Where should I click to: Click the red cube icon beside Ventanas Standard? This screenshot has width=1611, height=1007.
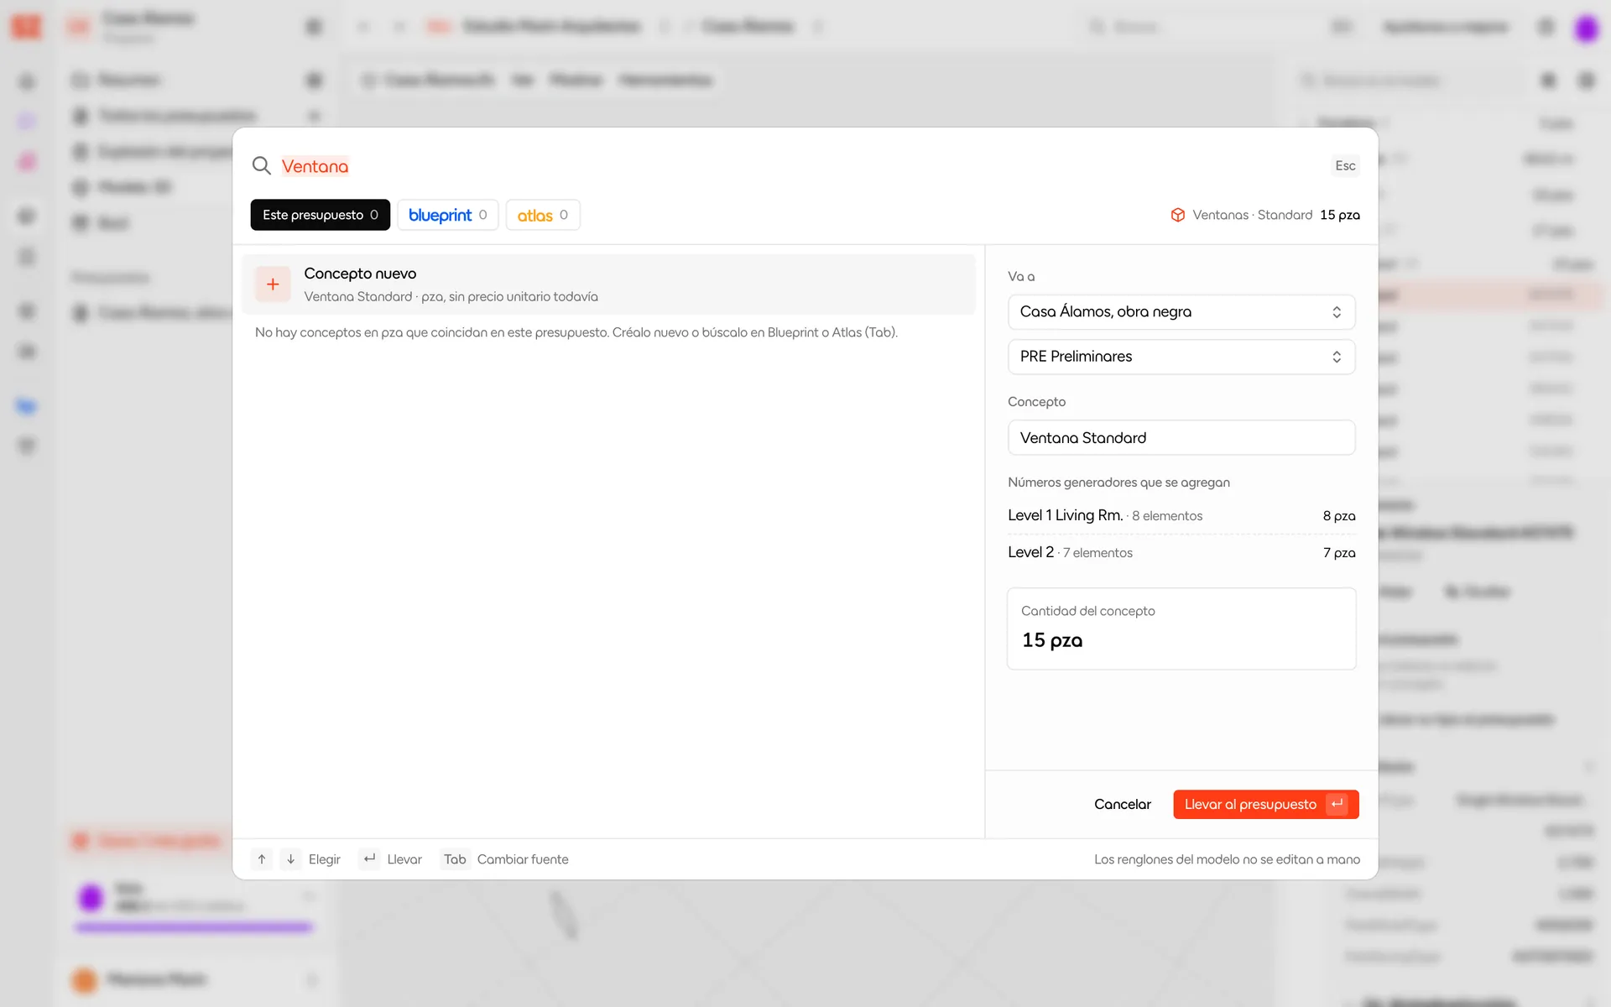[x=1178, y=215]
